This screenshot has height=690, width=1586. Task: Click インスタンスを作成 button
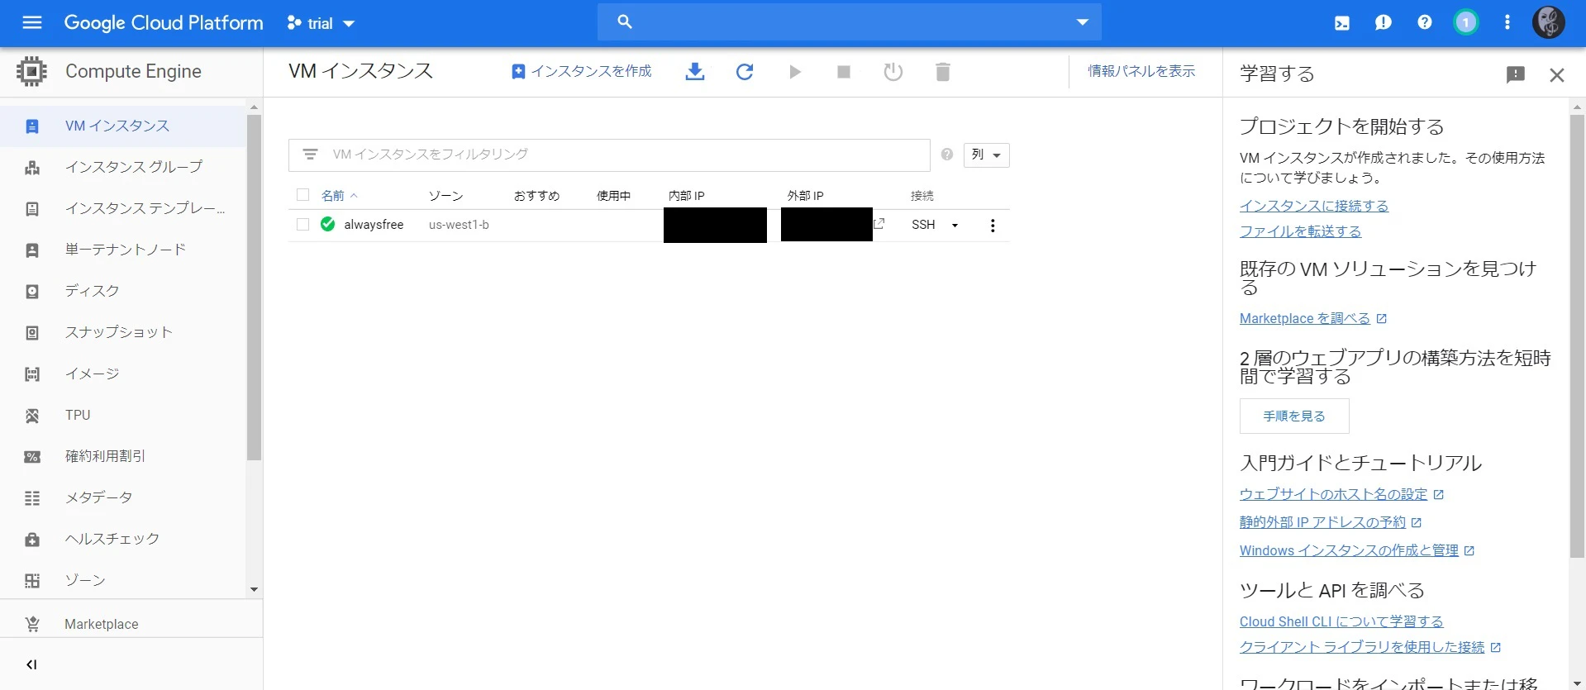pos(582,71)
